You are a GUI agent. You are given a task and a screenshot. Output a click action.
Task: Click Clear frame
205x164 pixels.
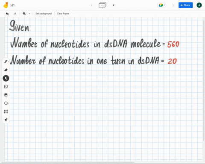coord(63,14)
